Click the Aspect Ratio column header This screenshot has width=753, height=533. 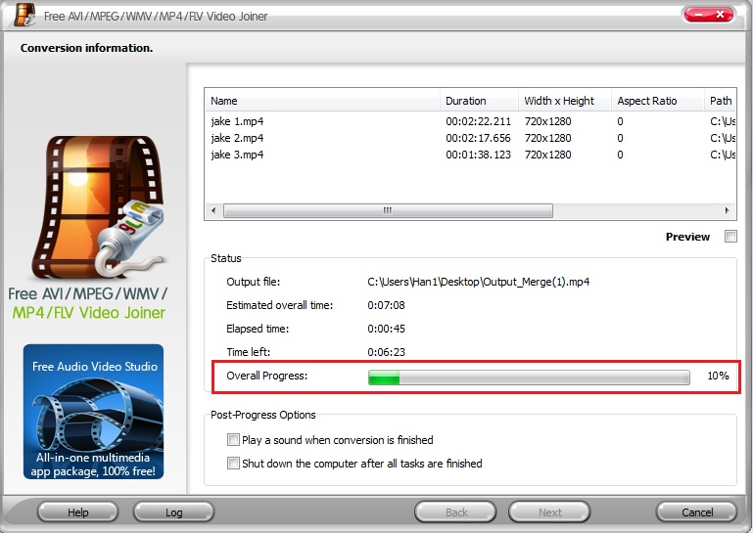point(658,101)
